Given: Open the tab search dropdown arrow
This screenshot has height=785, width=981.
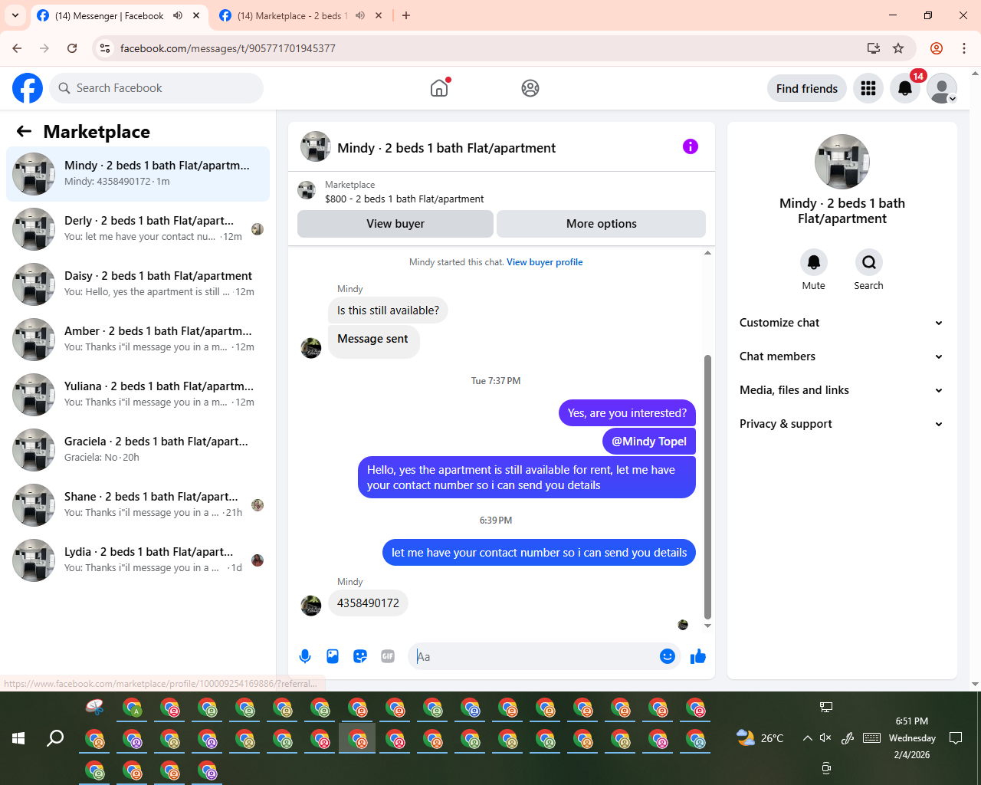Looking at the screenshot, I should pos(15,15).
